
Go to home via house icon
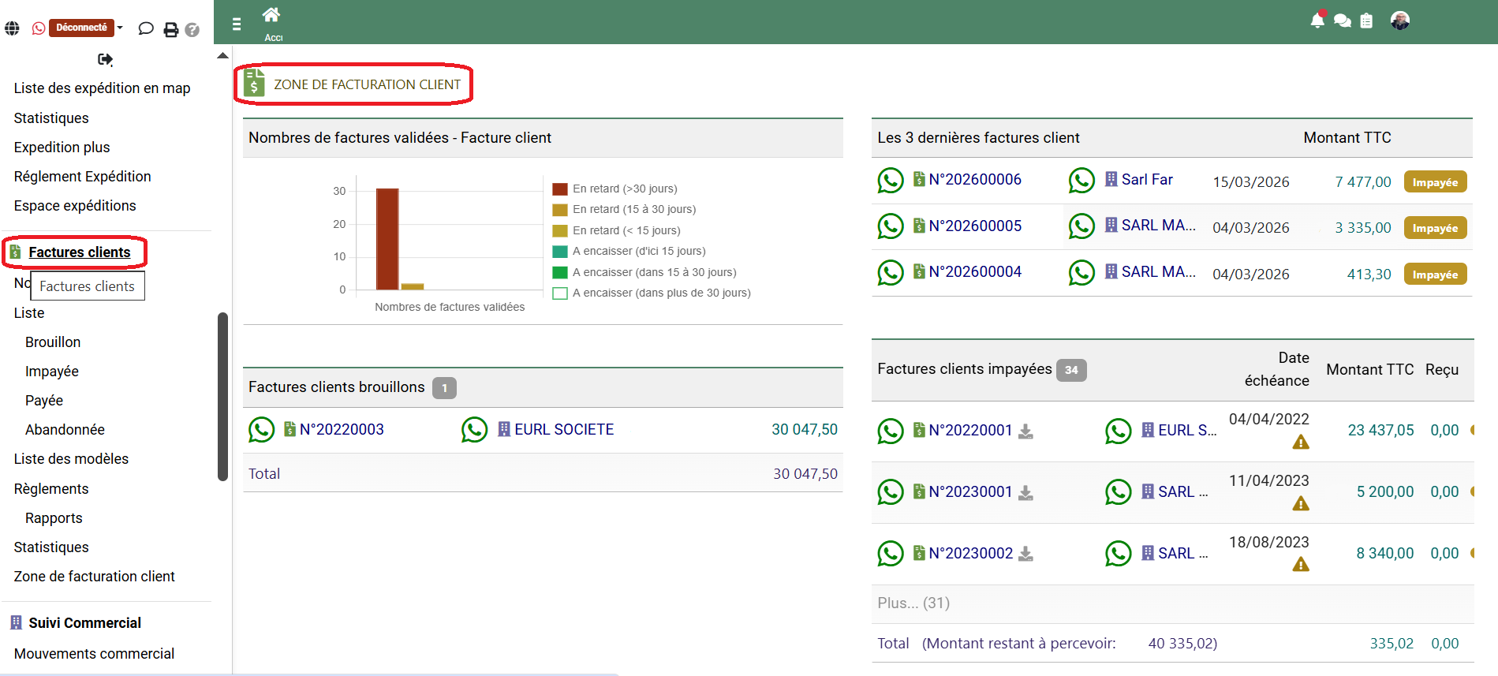[271, 15]
